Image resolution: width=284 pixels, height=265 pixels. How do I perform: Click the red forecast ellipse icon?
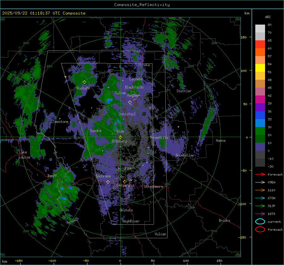click(260, 229)
